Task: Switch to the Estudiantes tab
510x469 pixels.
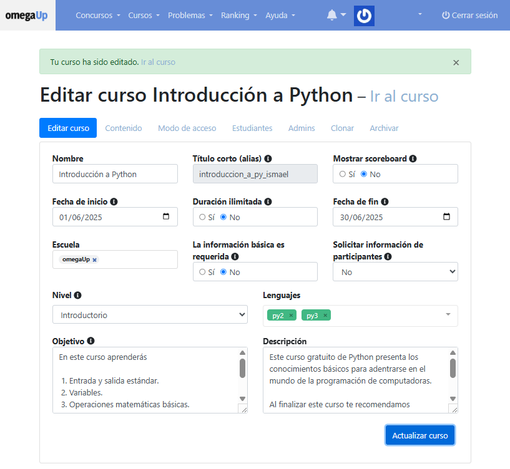Action: (252, 128)
